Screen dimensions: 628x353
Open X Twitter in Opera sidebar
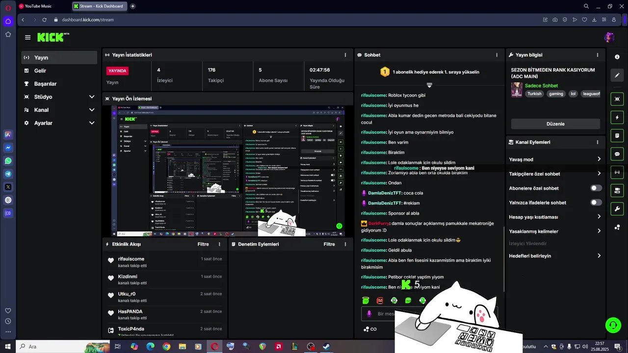pyautogui.click(x=8, y=187)
